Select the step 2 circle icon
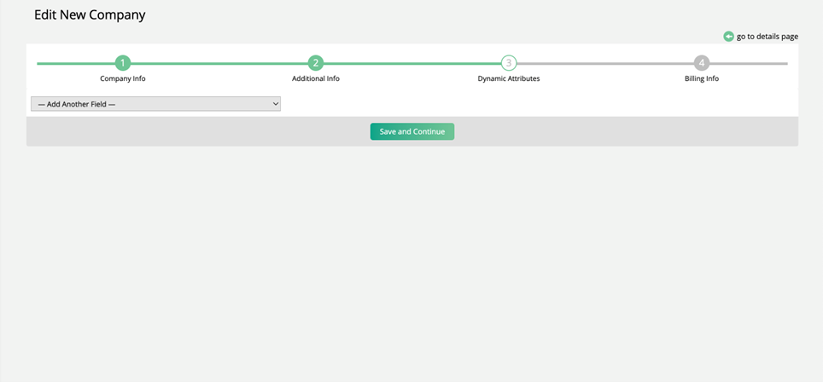The image size is (823, 382). click(316, 63)
